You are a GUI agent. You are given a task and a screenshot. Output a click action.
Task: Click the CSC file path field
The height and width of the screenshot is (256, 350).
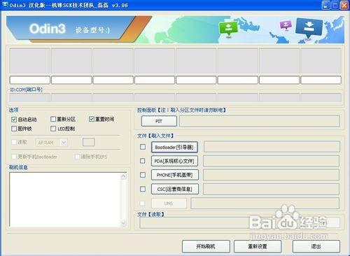[272, 189]
